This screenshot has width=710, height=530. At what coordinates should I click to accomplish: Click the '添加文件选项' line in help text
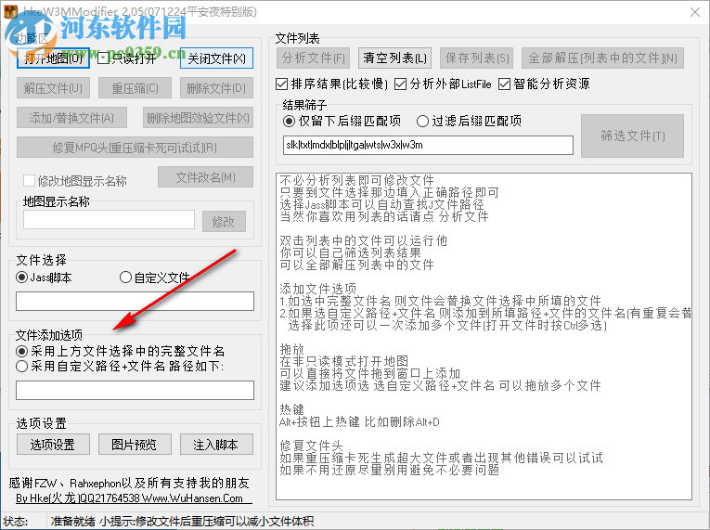coord(317,289)
